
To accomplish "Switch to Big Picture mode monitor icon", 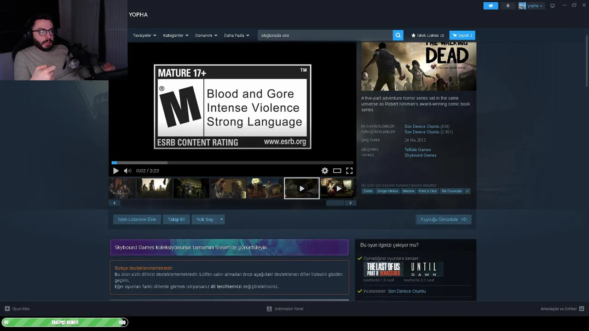I will 553,6.
